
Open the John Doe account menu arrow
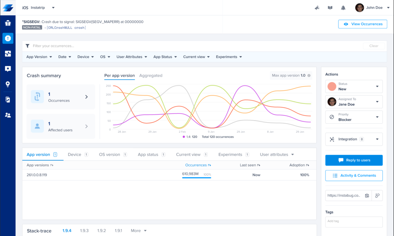tap(388, 8)
